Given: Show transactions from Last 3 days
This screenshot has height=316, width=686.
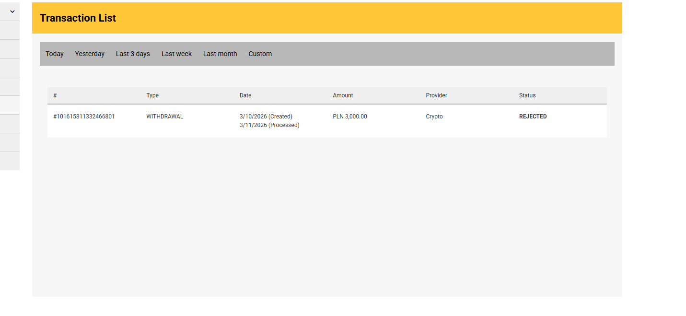Looking at the screenshot, I should pyautogui.click(x=133, y=54).
